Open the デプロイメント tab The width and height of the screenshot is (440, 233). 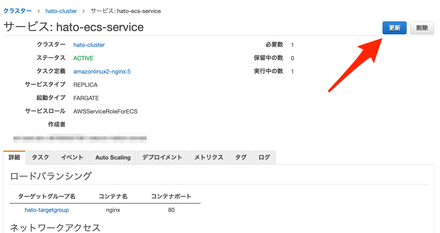click(162, 158)
